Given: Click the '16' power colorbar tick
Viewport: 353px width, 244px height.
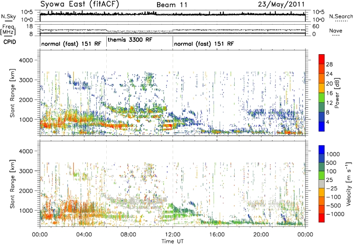Looking at the screenshot, I should 329,93.
